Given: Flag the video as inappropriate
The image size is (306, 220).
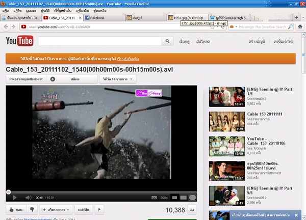Looking at the screenshot, I should click(x=99, y=210).
